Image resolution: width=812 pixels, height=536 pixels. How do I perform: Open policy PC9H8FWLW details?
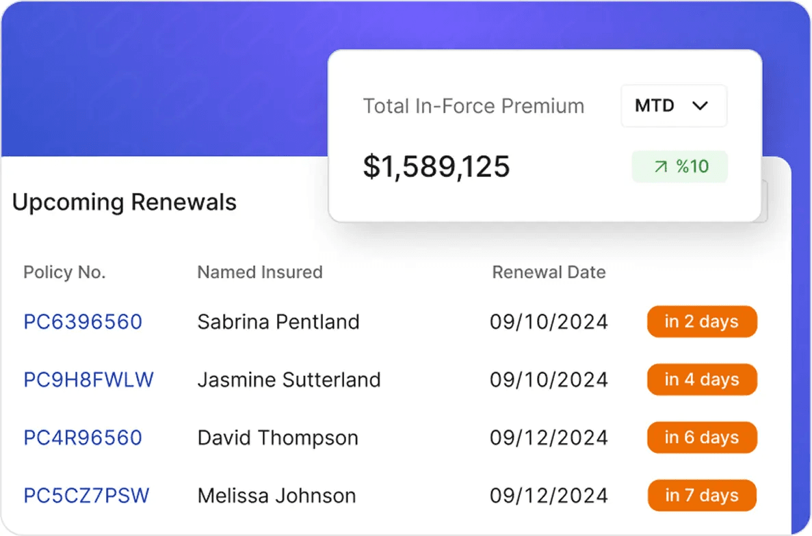pyautogui.click(x=88, y=379)
